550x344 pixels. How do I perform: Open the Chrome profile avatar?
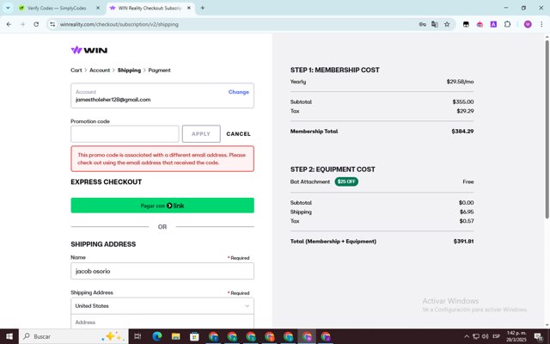(528, 24)
